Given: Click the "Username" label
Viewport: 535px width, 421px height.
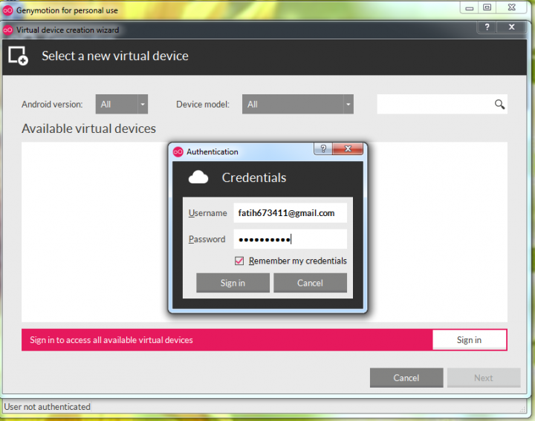Looking at the screenshot, I should click(x=207, y=213).
